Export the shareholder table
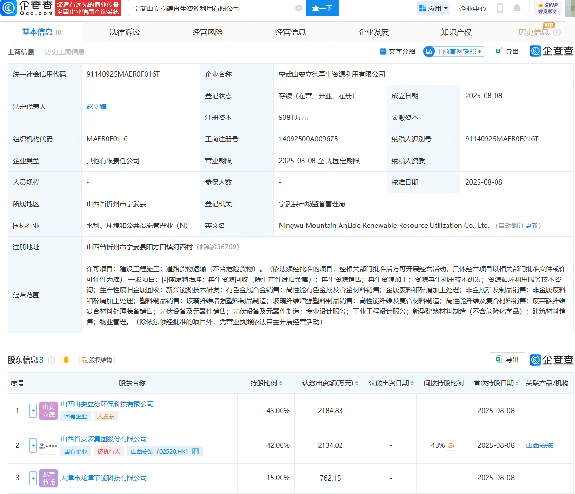Image resolution: width=575 pixels, height=494 pixels. pyautogui.click(x=507, y=360)
